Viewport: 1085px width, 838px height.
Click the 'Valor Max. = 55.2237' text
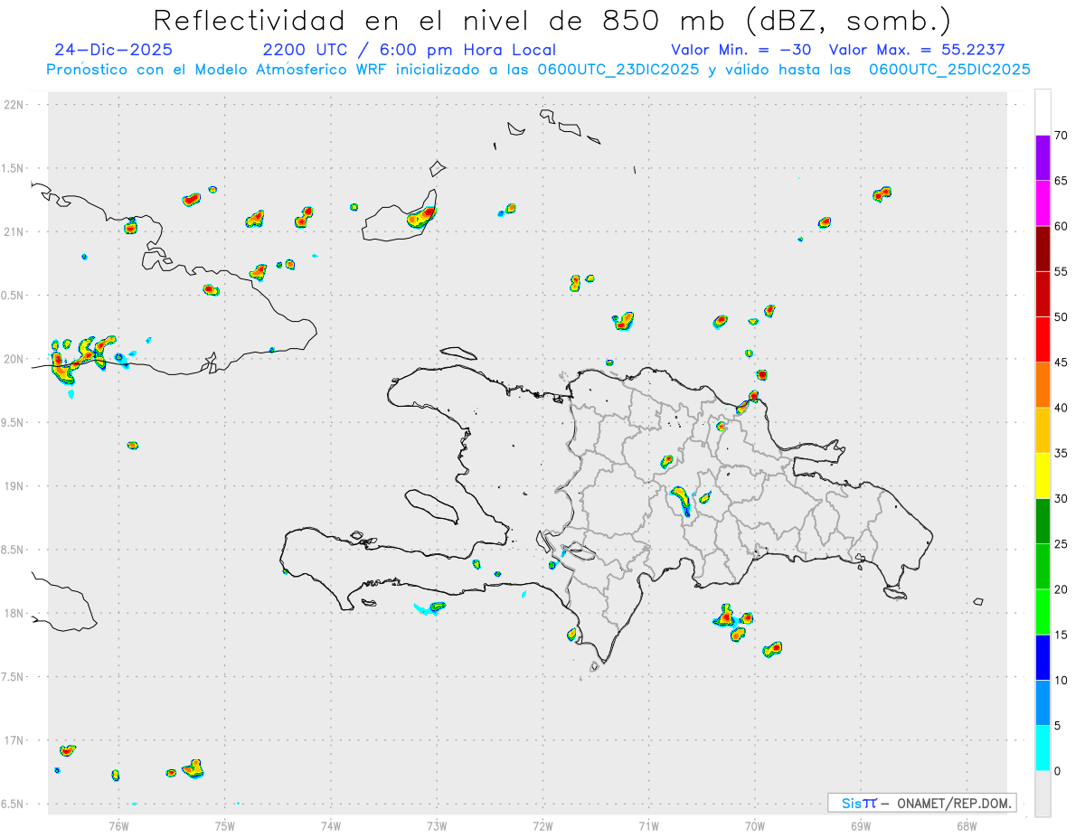pos(918,50)
